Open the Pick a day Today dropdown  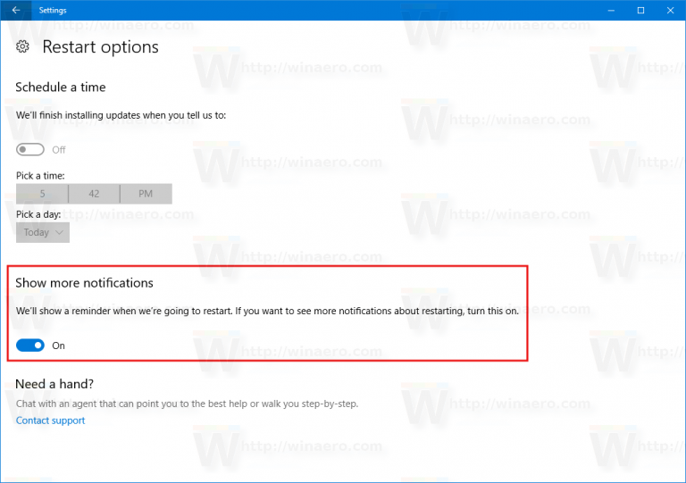point(43,232)
